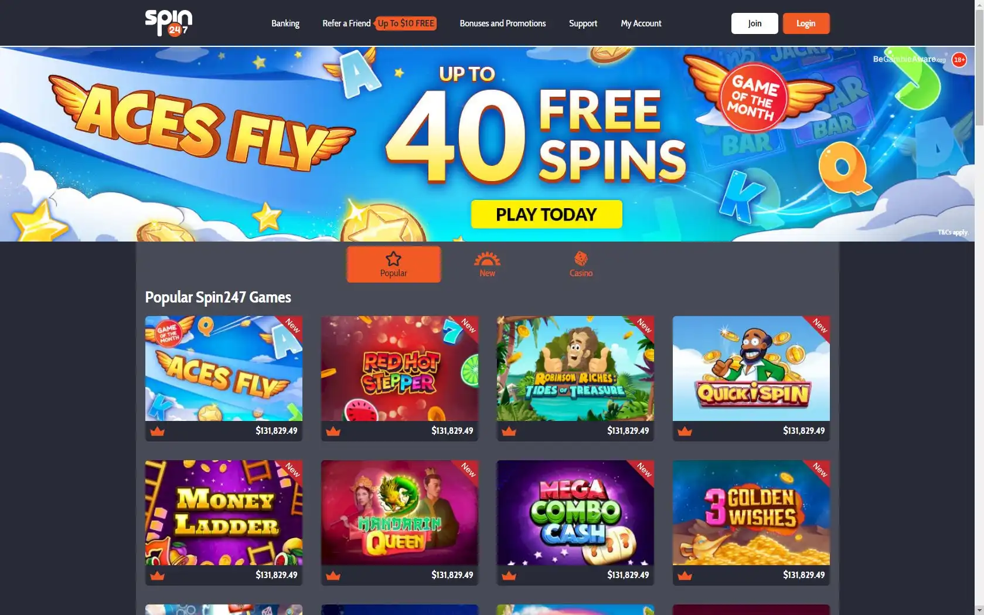Click the Spin247 logo icon

click(x=169, y=23)
